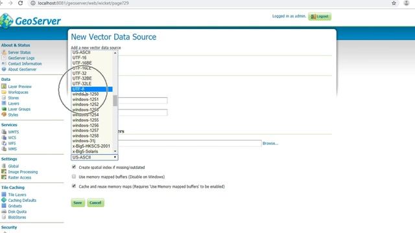This screenshot has width=415, height=233.
Task: Click BlobStores icon
Action: [x=4, y=217]
